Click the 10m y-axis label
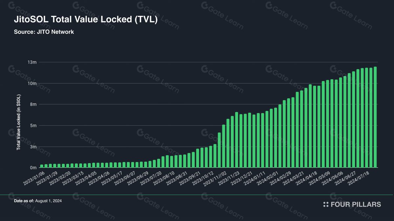This screenshot has width=394, height=221. click(32, 83)
